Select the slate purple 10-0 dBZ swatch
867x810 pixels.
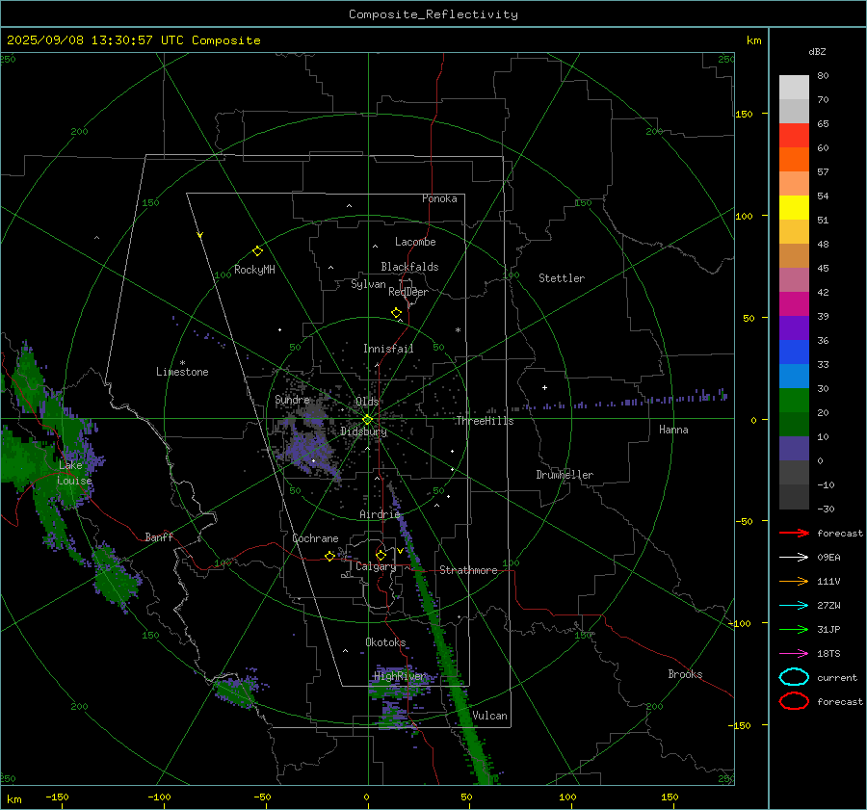794,449
